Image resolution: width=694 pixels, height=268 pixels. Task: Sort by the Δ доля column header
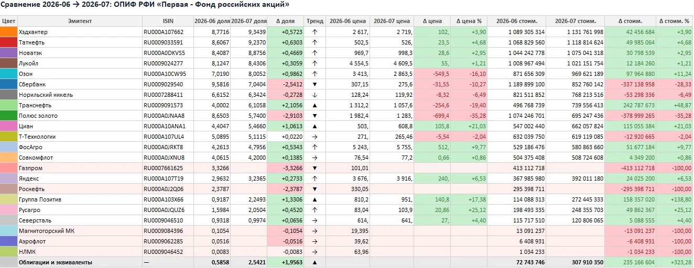click(285, 21)
